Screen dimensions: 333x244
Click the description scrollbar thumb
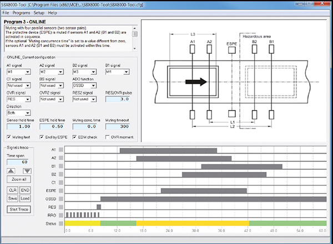pos(135,34)
